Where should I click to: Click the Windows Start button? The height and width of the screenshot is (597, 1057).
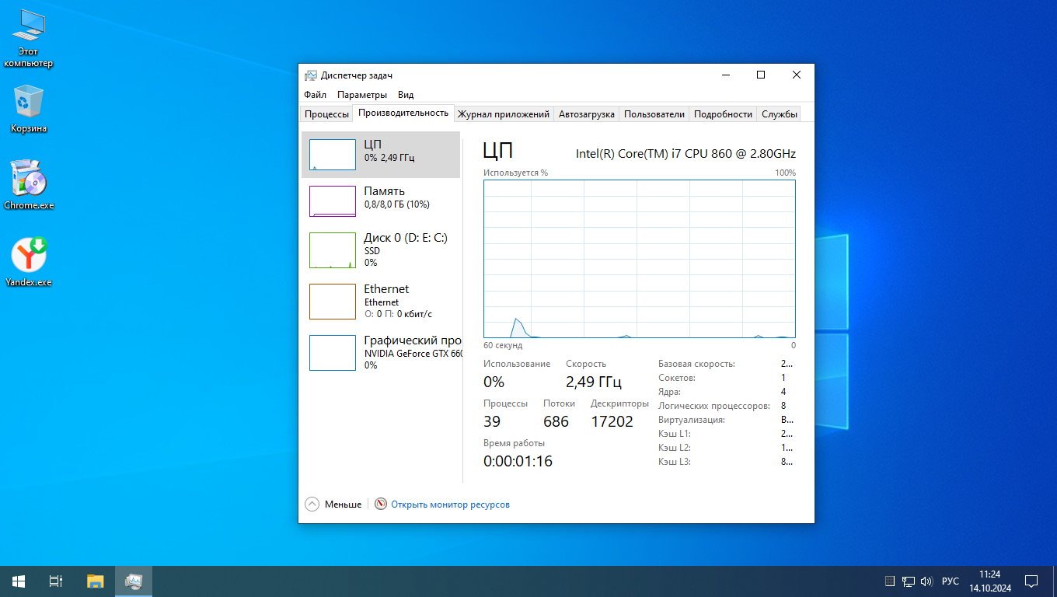[x=18, y=581]
